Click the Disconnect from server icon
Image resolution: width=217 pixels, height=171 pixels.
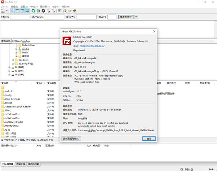pyautogui.click(x=48, y=11)
